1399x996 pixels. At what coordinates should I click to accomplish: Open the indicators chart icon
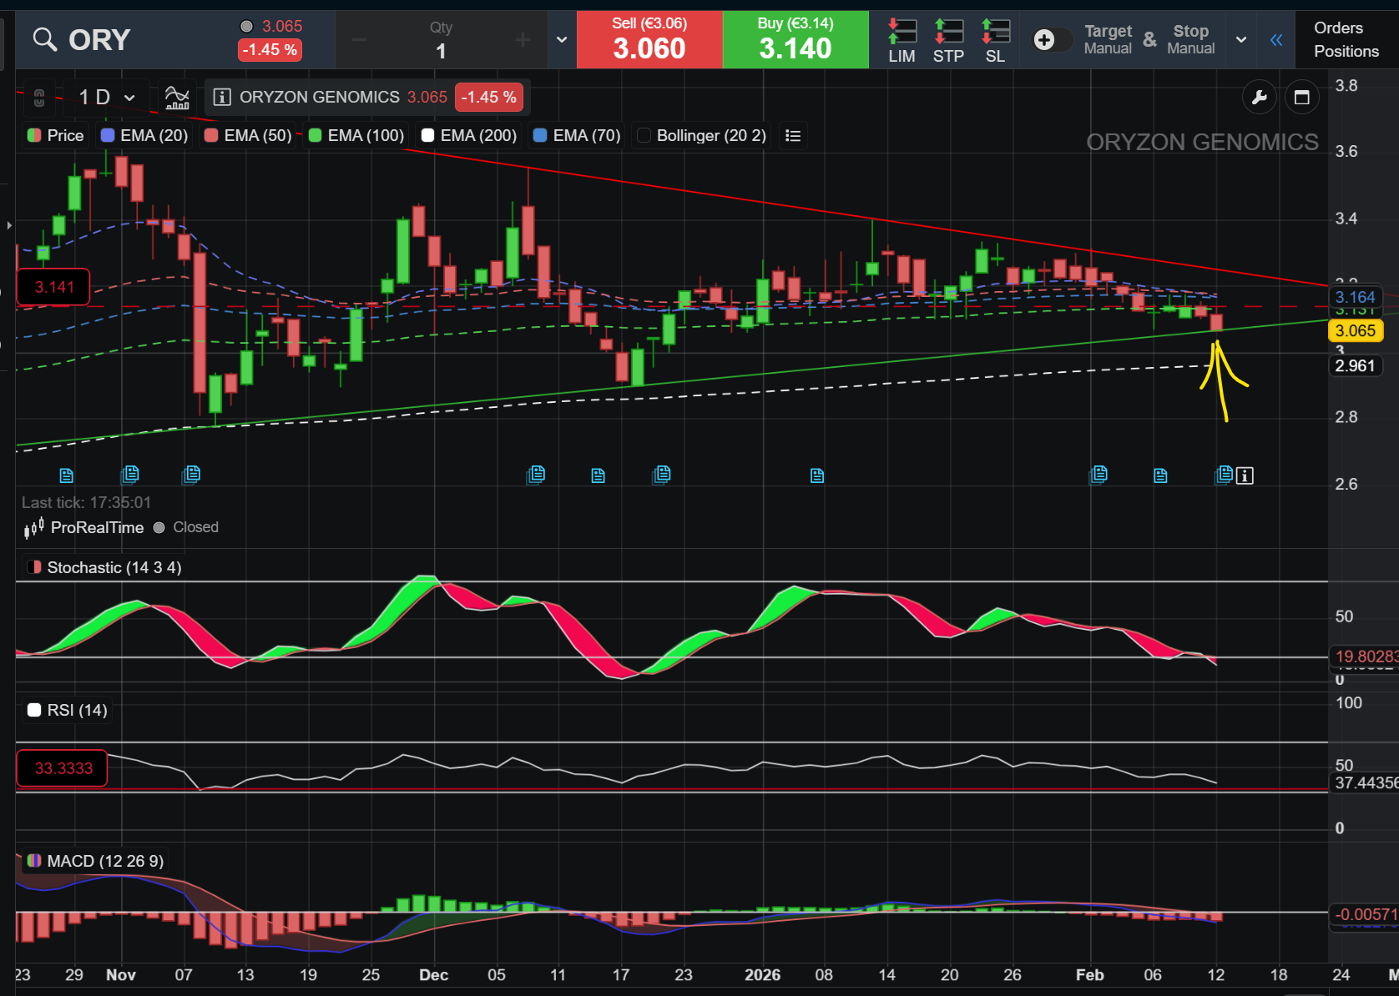(x=177, y=98)
